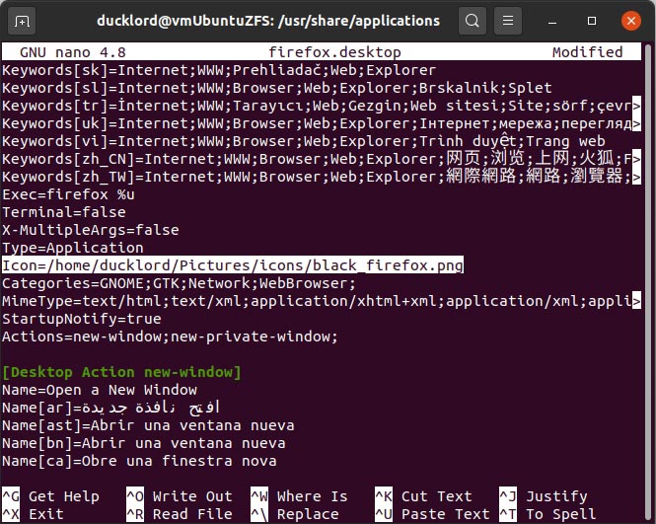Click the Categories=GNOME line
Viewport: 656px width, 524px height.
(x=180, y=283)
